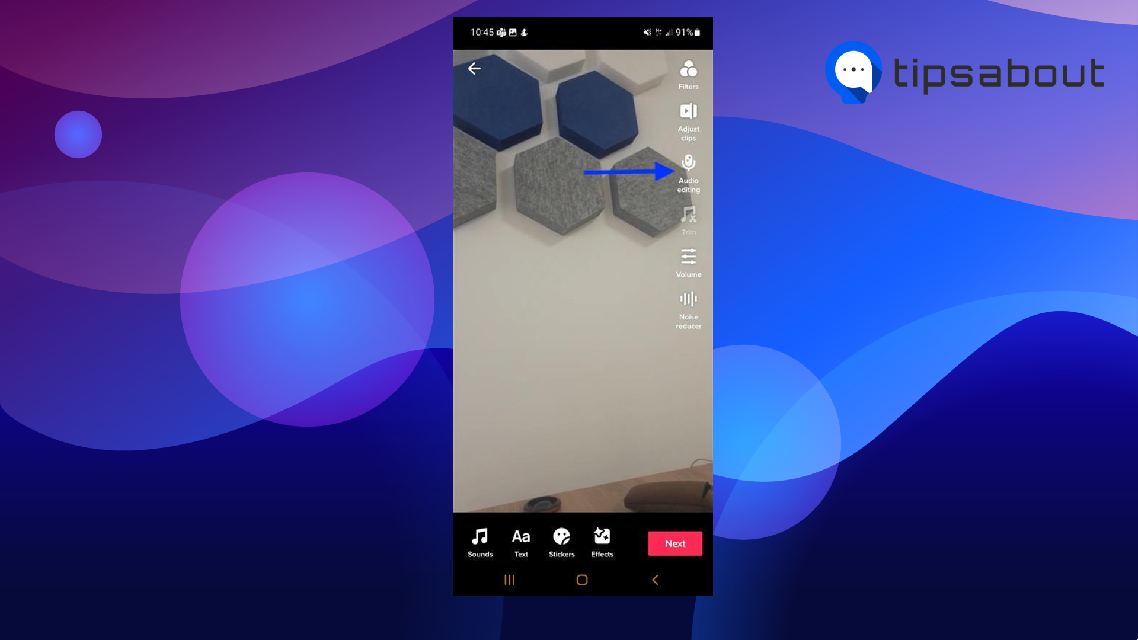Switch to the Effects tab

click(x=602, y=542)
